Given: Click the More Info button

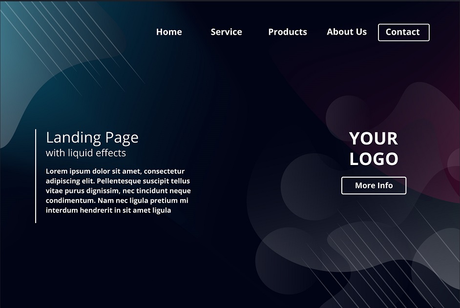Looking at the screenshot, I should tap(374, 185).
